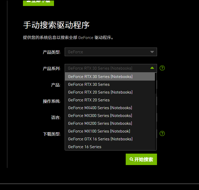This screenshot has height=190, width=199.
Task: Open the 产品类型 GeForce dropdown
Action: tap(111, 52)
